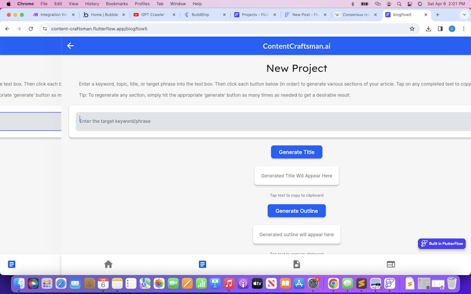Screen dimensions: 471x294
Task: Launch Safari from the dock
Action: [61, 283]
